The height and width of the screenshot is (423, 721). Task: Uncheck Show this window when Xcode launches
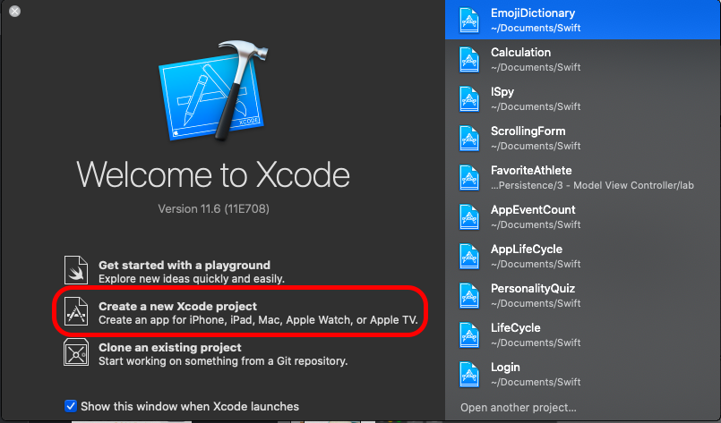71,407
